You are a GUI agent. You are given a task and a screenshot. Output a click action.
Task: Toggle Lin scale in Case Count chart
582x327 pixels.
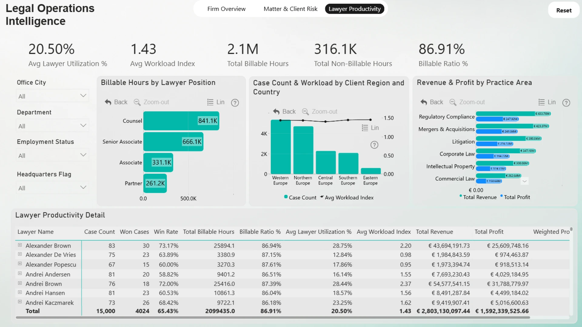[x=370, y=128]
